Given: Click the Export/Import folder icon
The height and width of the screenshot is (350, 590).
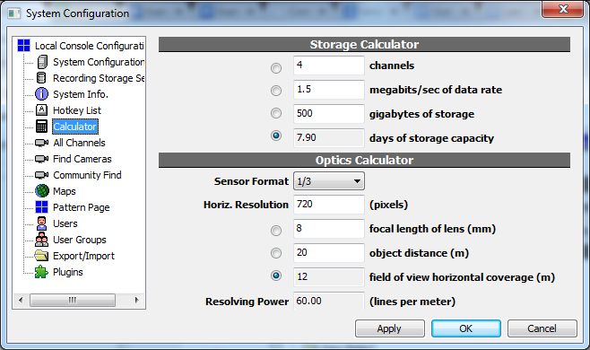Looking at the screenshot, I should coord(42,256).
